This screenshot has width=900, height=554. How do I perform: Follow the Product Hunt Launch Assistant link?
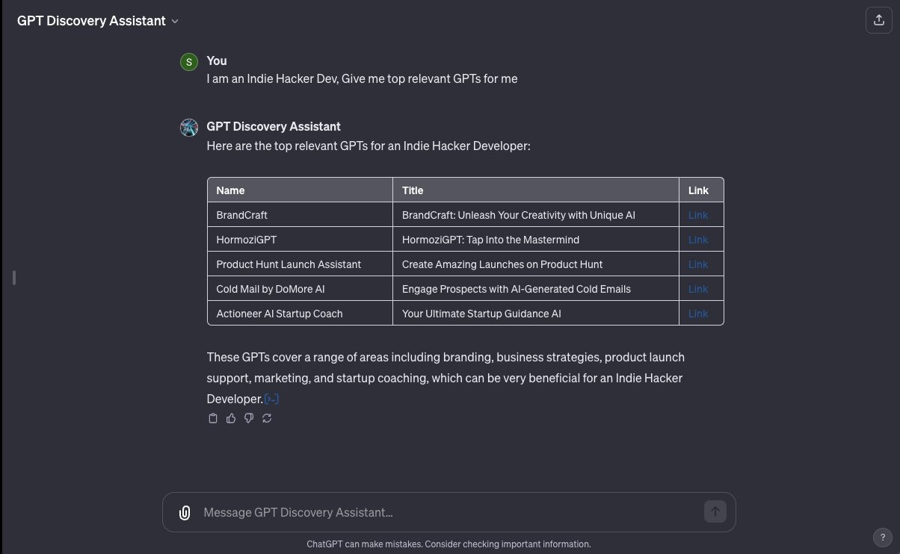698,264
